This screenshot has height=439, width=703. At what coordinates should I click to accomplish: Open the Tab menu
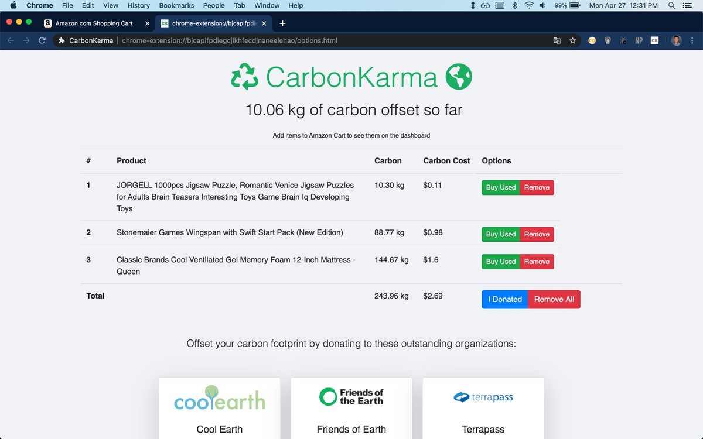click(x=240, y=5)
